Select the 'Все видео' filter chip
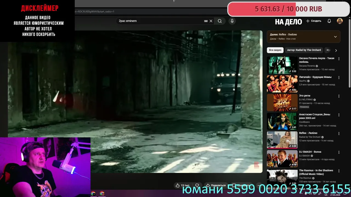This screenshot has width=351, height=197. coord(275,50)
